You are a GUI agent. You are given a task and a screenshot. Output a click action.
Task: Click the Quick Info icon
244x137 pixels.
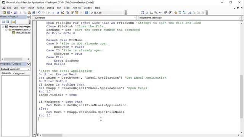tap(151, 13)
